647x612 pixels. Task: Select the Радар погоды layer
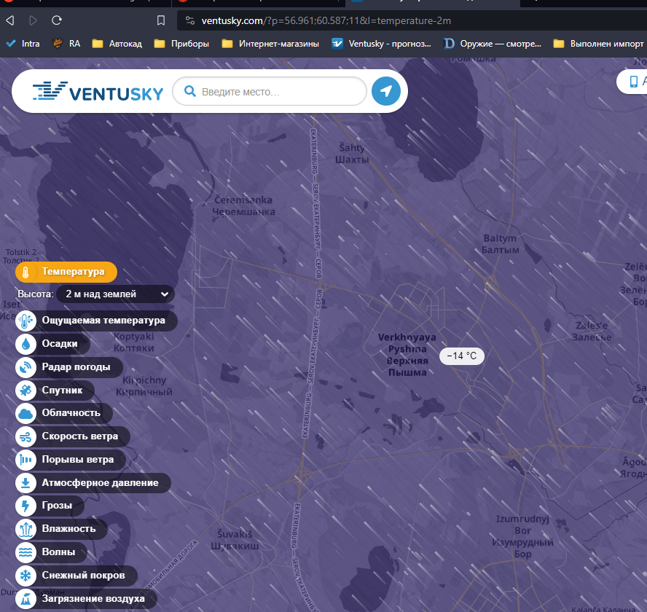[x=69, y=367]
